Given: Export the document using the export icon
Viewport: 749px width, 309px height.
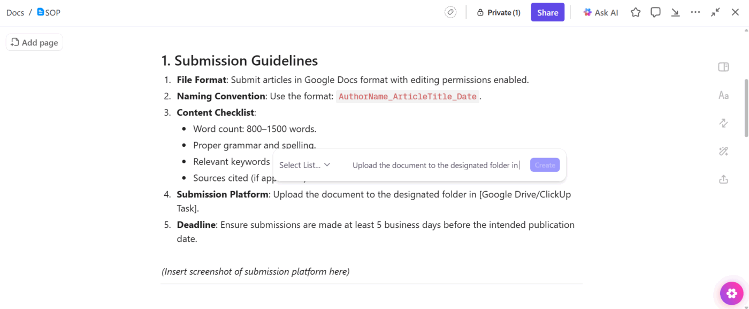Looking at the screenshot, I should coord(723,179).
